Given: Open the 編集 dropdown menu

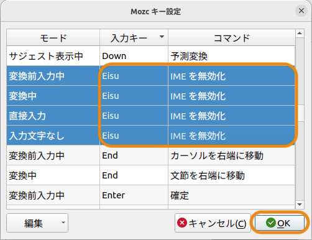Looking at the screenshot, I should pos(37,223).
